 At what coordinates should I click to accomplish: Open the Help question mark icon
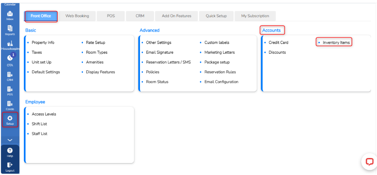pyautogui.click(x=10, y=152)
